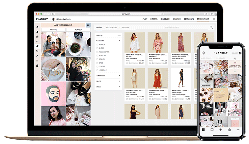The image size is (249, 144).
Task: Tap the calendar icon on phone bottom bar
Action: pos(212,130)
